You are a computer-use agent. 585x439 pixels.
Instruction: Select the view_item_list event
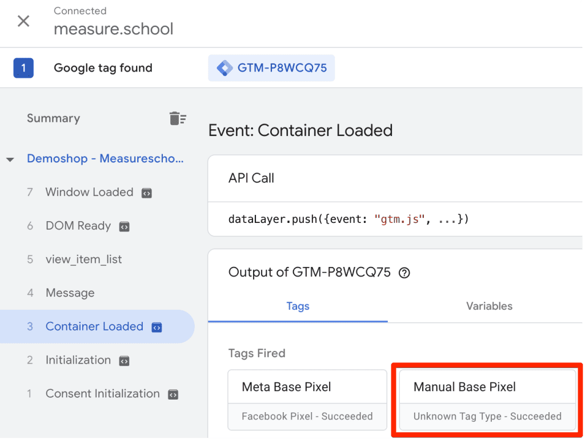(x=83, y=260)
